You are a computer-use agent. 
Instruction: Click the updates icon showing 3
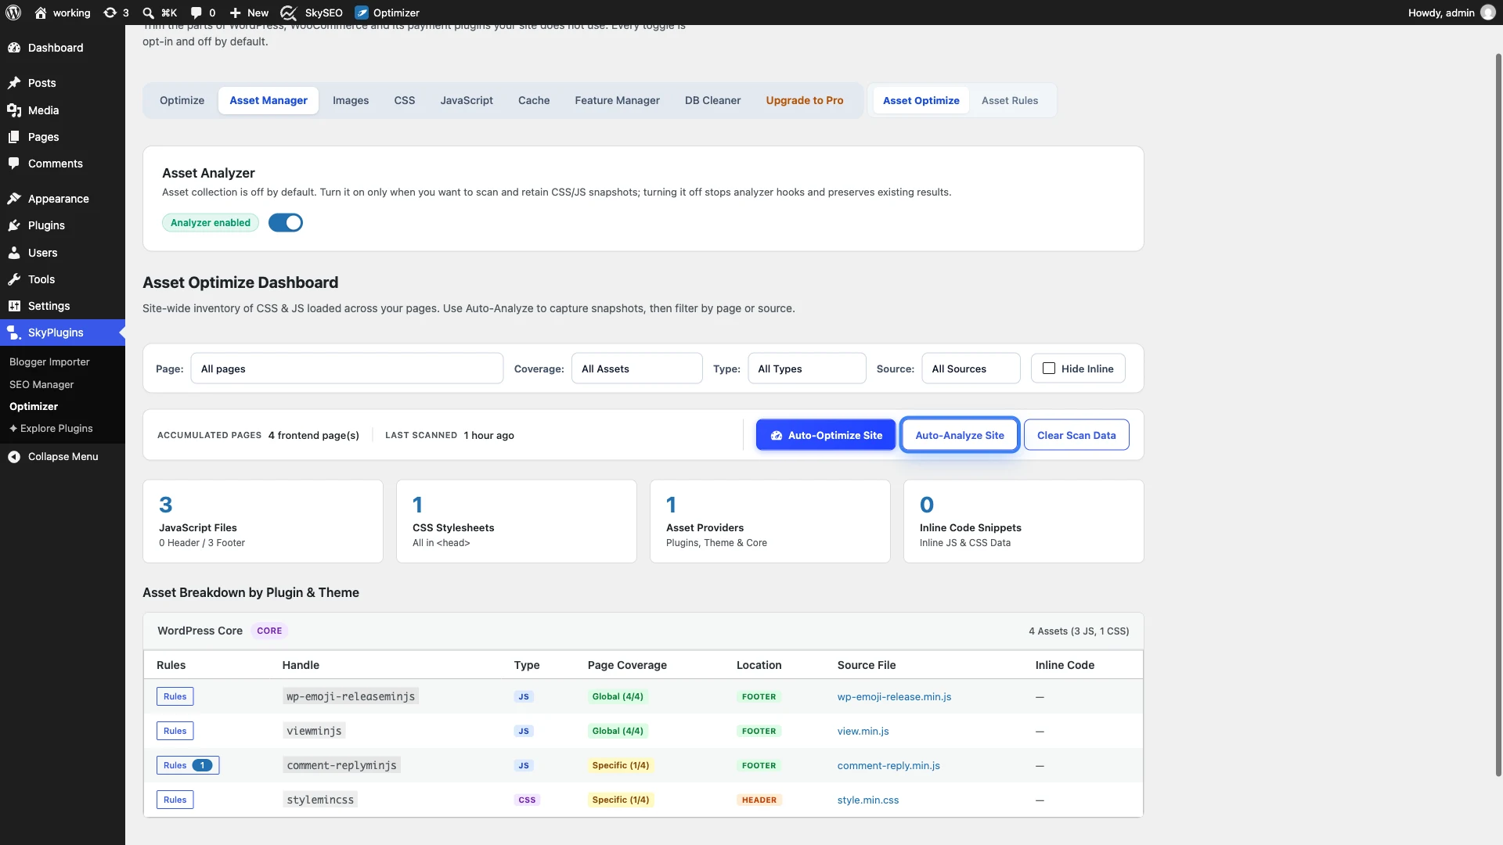point(110,13)
